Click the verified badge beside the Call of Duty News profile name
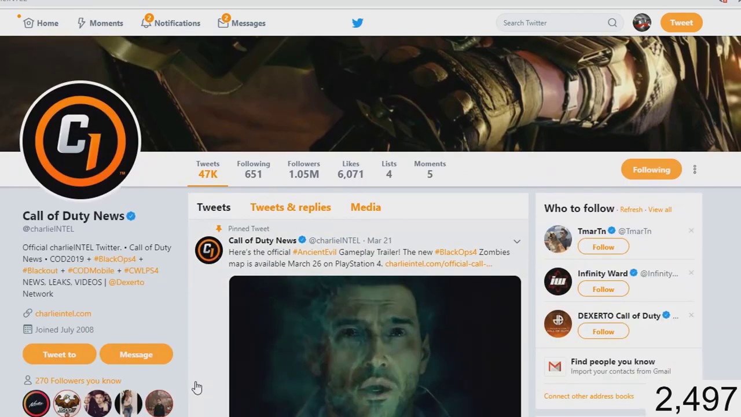741x417 pixels. pyautogui.click(x=131, y=216)
